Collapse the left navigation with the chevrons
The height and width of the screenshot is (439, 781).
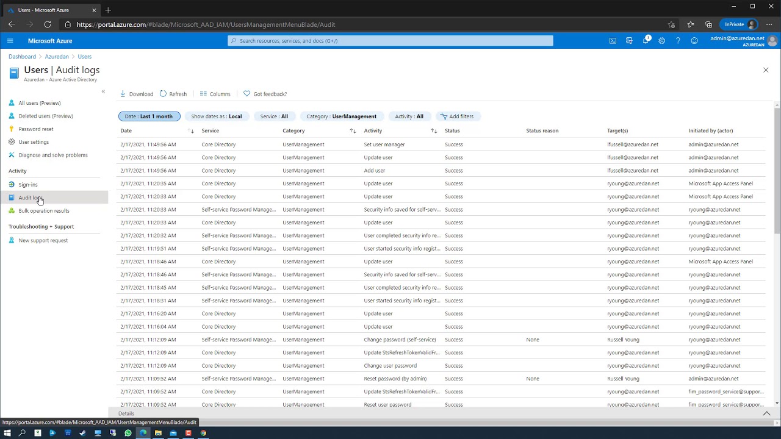pyautogui.click(x=103, y=91)
